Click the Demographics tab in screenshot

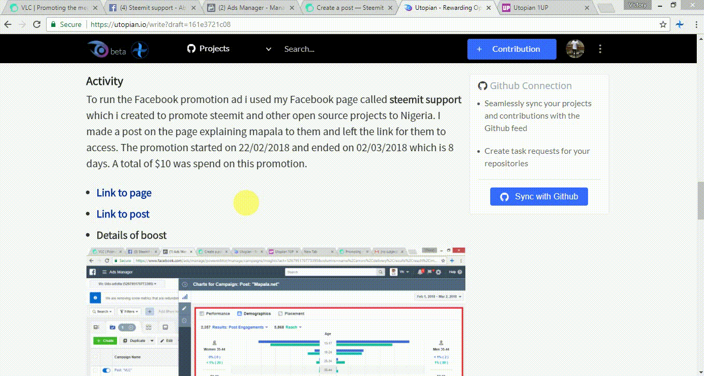tap(254, 313)
